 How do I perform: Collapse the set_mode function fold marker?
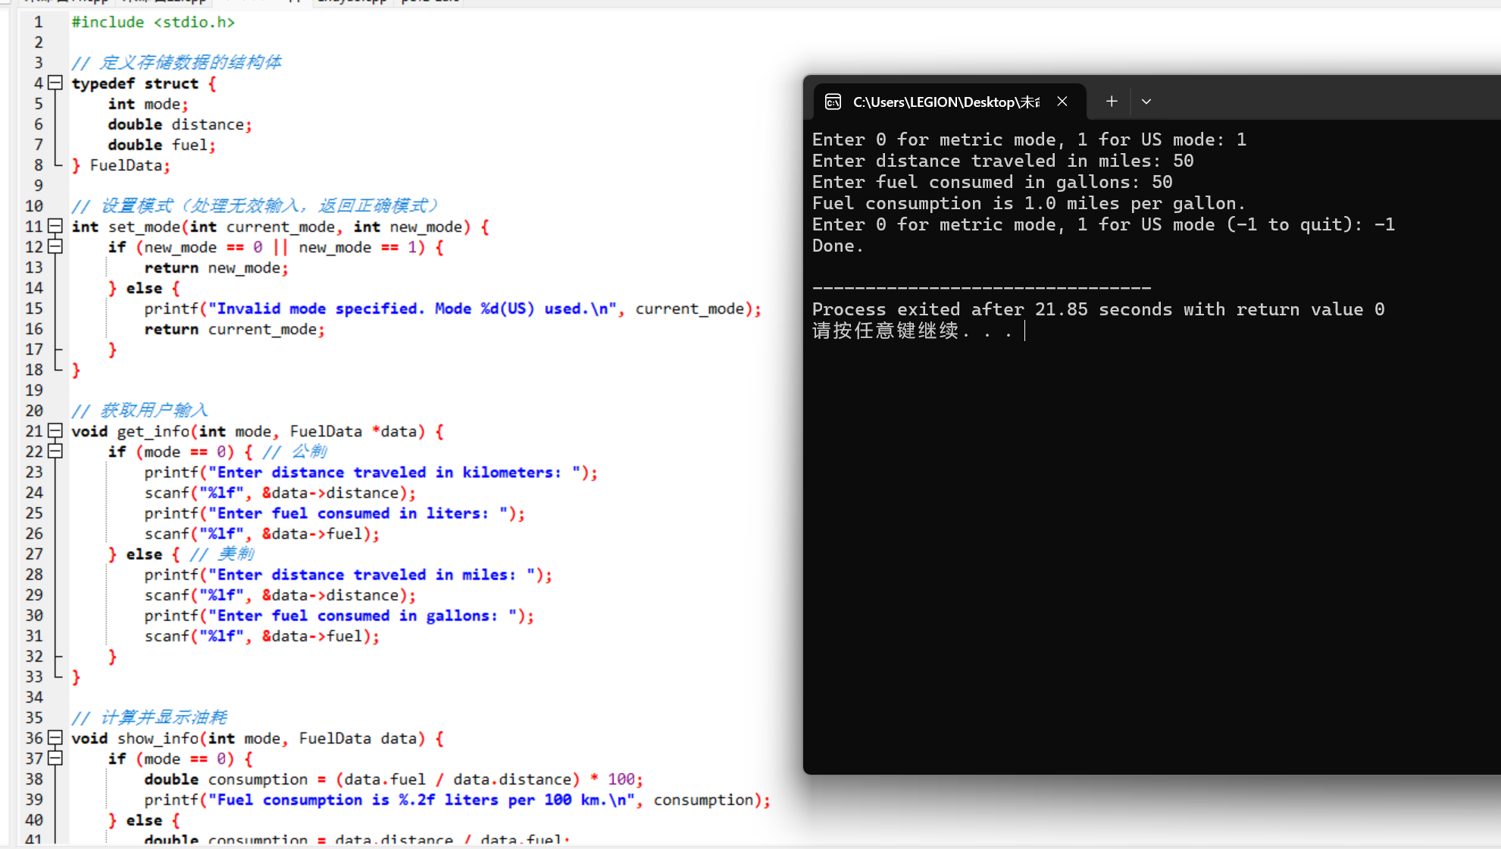(x=55, y=226)
